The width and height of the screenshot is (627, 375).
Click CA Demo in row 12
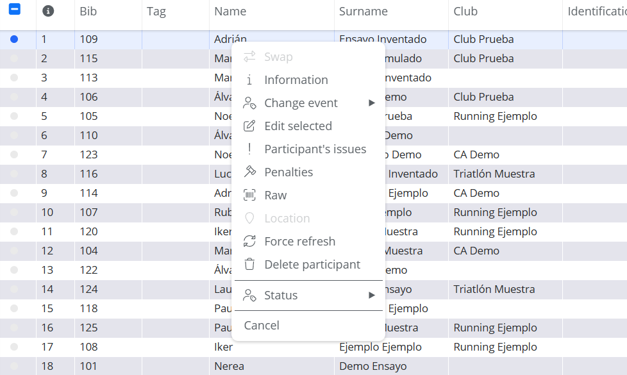tap(476, 251)
